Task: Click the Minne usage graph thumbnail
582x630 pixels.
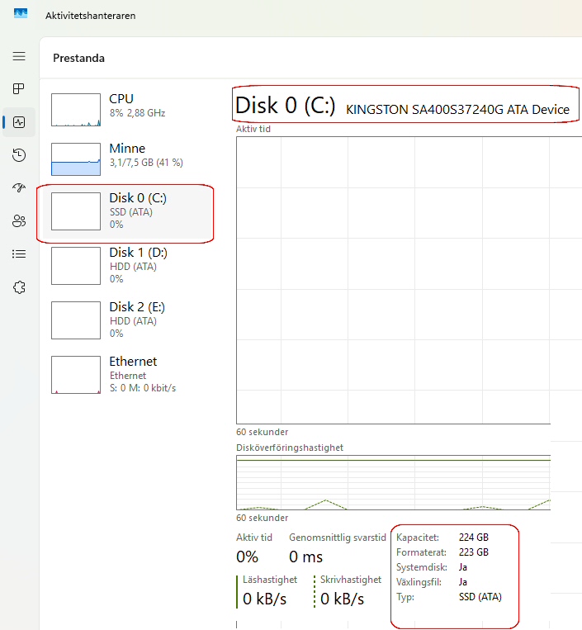Action: (76, 159)
